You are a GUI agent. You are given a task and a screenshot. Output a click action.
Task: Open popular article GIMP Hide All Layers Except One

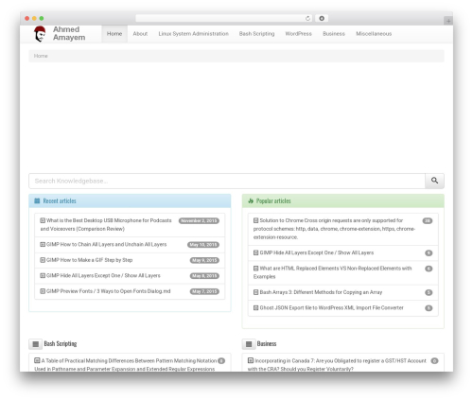[317, 252]
